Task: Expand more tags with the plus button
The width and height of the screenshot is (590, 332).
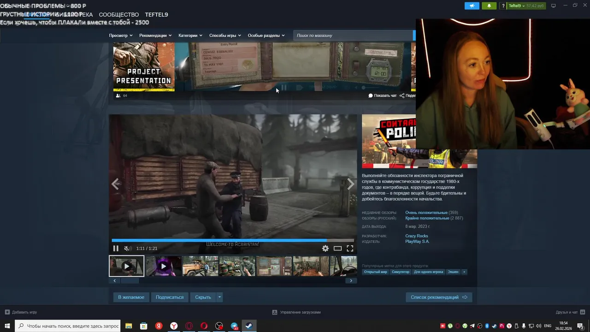Action: click(464, 272)
